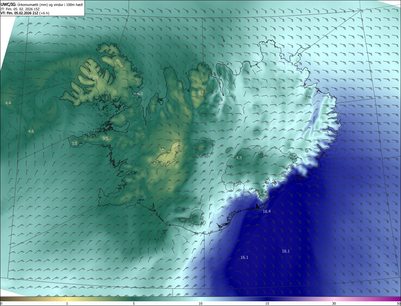The image size is (401, 306).
Task: Click the 0 tick label on the color scale
Action: (x=1, y=303)
